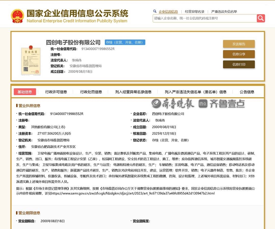The width and height of the screenshot is (275, 229).
Task: Click the 发送报告 button
Action: pyautogui.click(x=239, y=44)
